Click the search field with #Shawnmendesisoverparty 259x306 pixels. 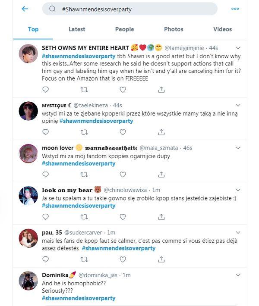129,9
